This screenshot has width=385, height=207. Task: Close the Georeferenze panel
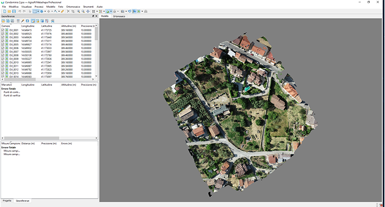pyautogui.click(x=96, y=16)
